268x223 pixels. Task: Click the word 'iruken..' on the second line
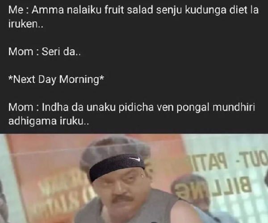pyautogui.click(x=26, y=24)
